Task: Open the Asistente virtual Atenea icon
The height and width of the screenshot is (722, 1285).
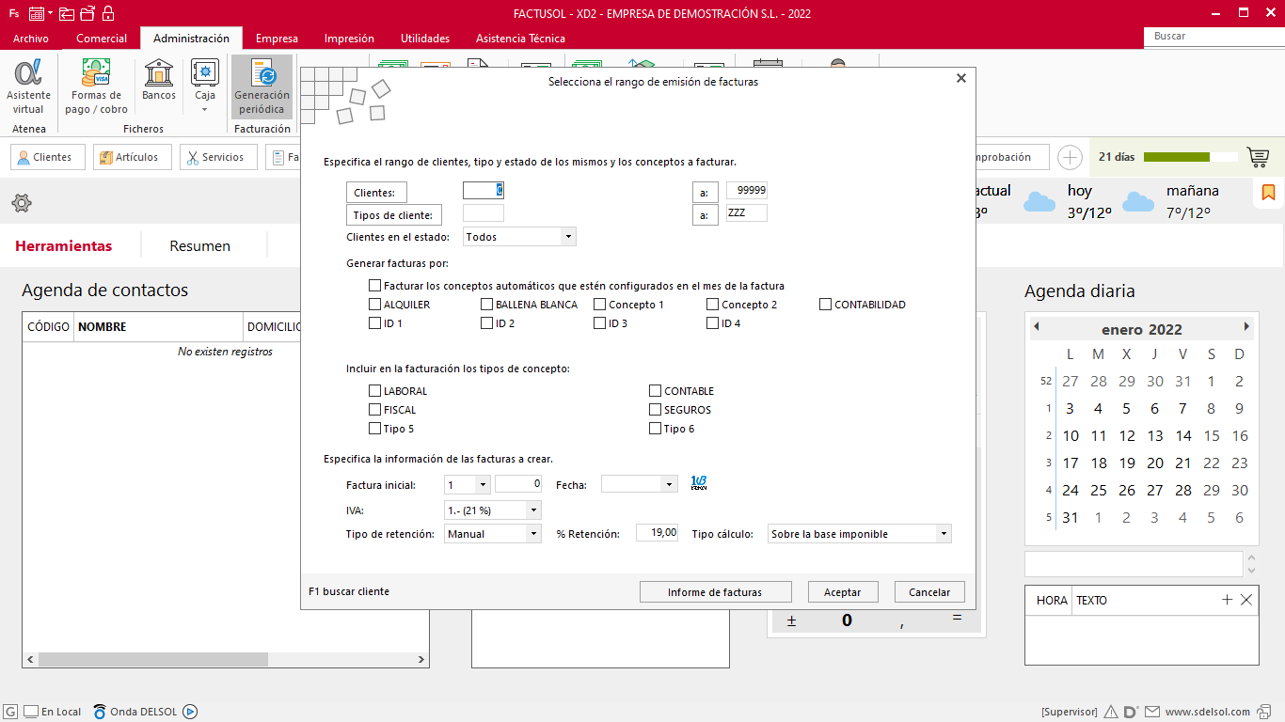Action: (28, 86)
